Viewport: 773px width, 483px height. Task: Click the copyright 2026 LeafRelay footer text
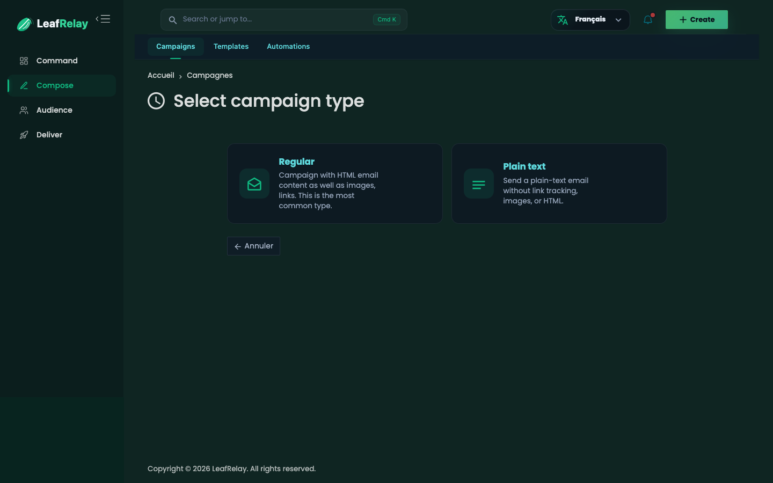click(231, 469)
